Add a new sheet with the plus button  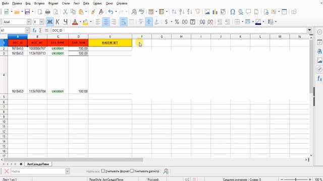(x=21, y=164)
